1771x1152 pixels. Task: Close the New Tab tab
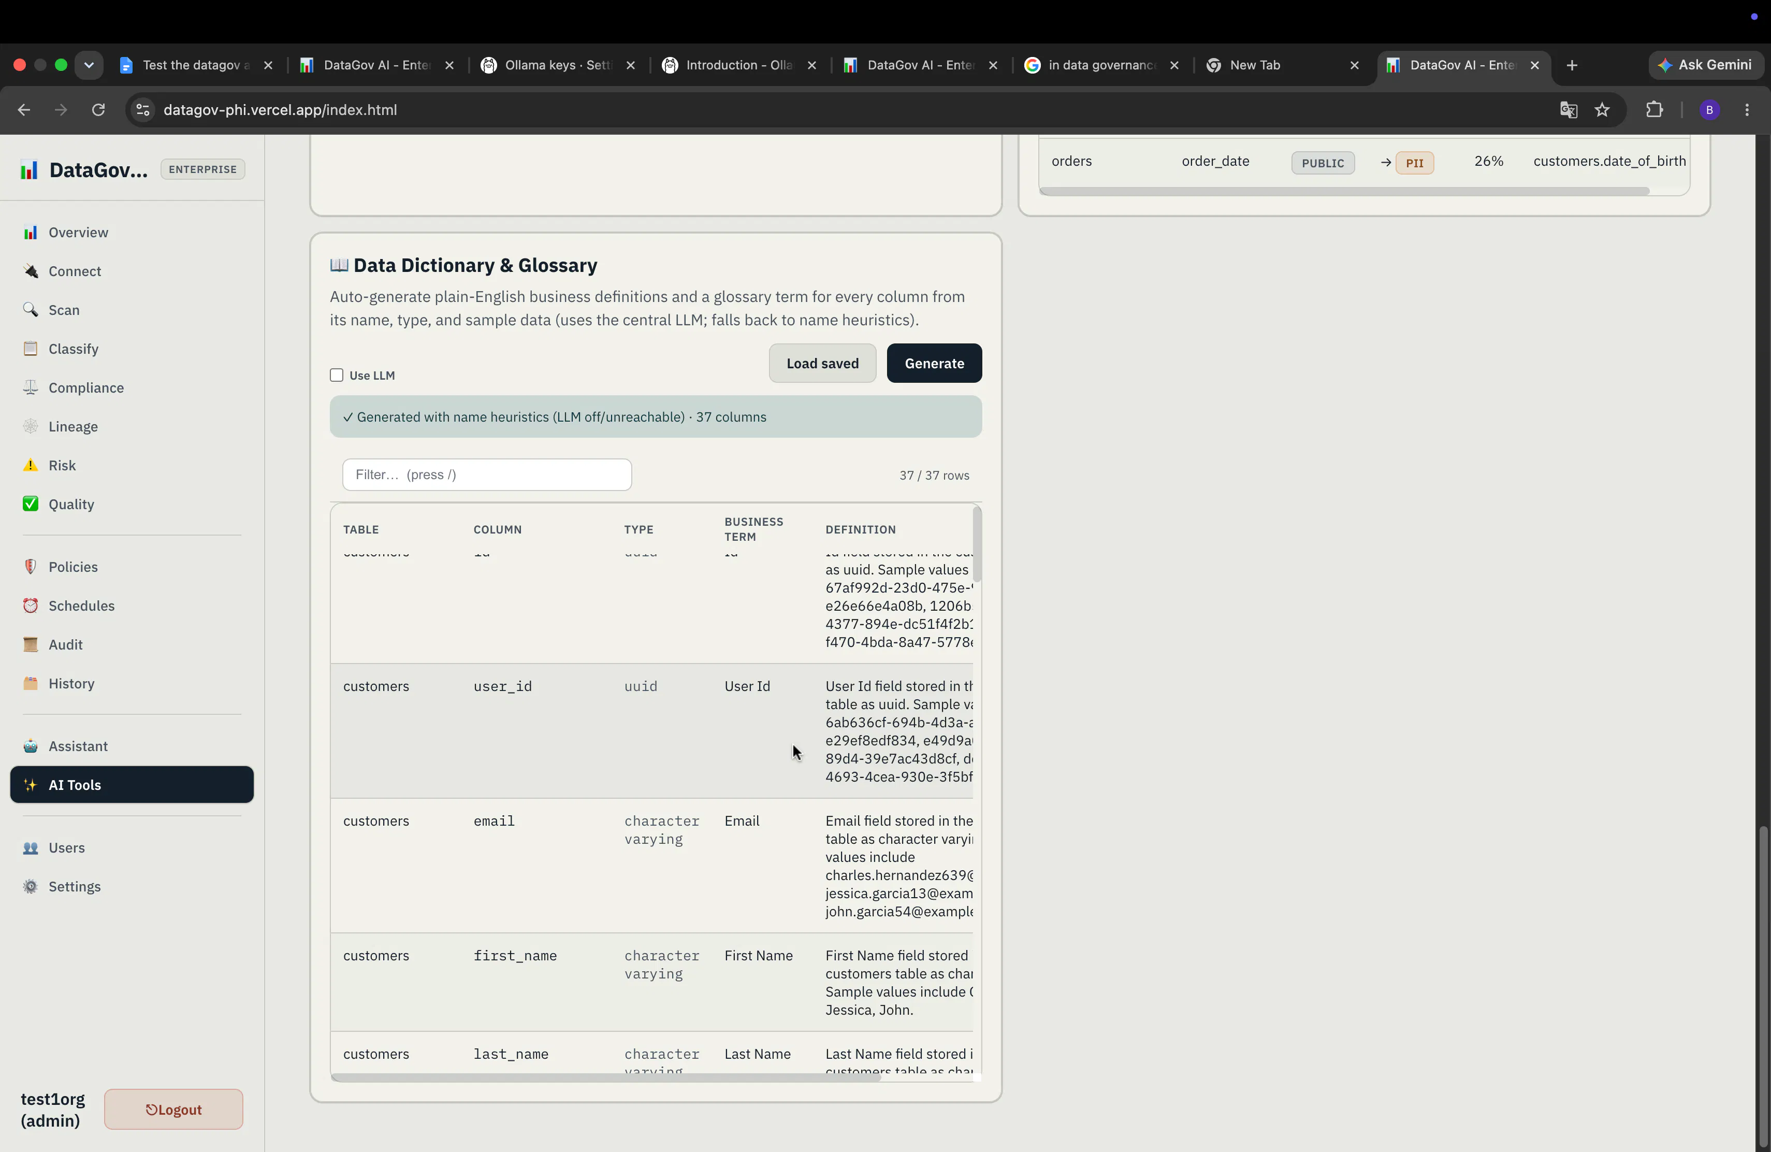click(1354, 65)
